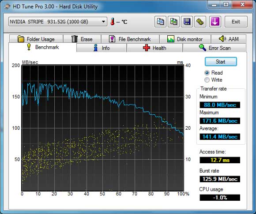The width and height of the screenshot is (256, 214).
Task: Switch to the Info tab
Action: 102,48
